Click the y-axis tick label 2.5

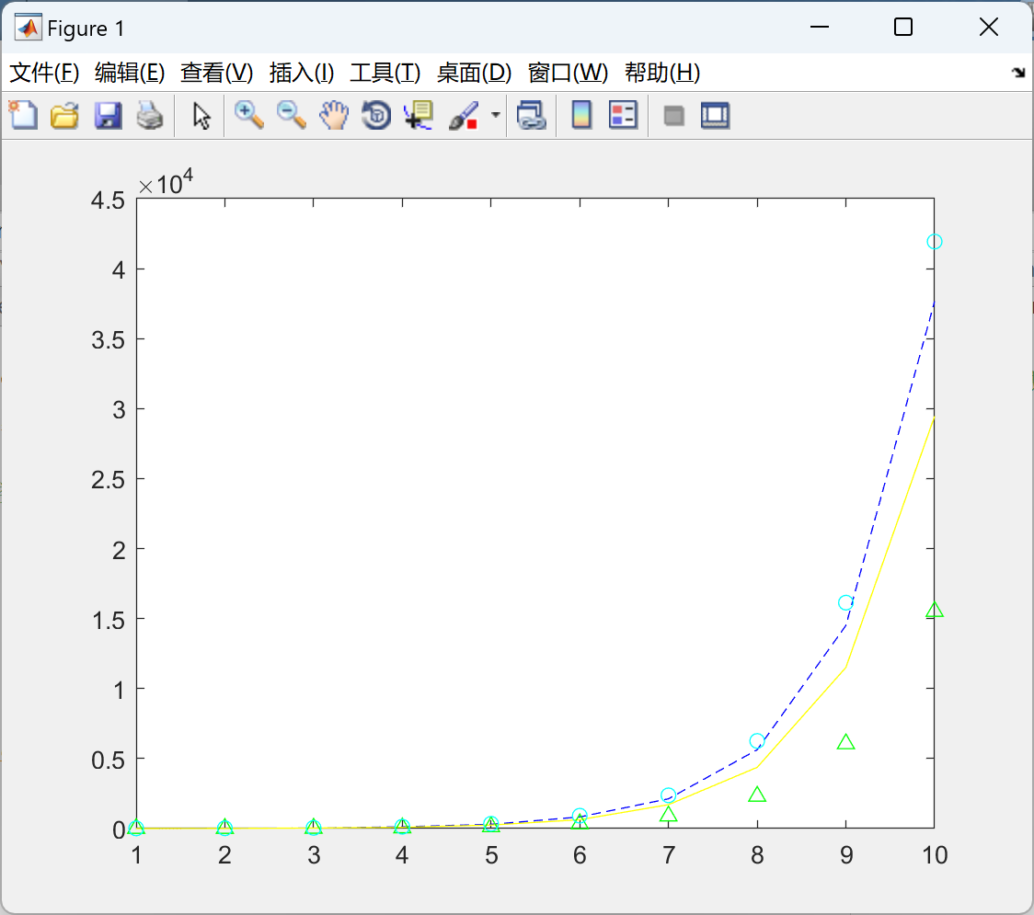(109, 480)
